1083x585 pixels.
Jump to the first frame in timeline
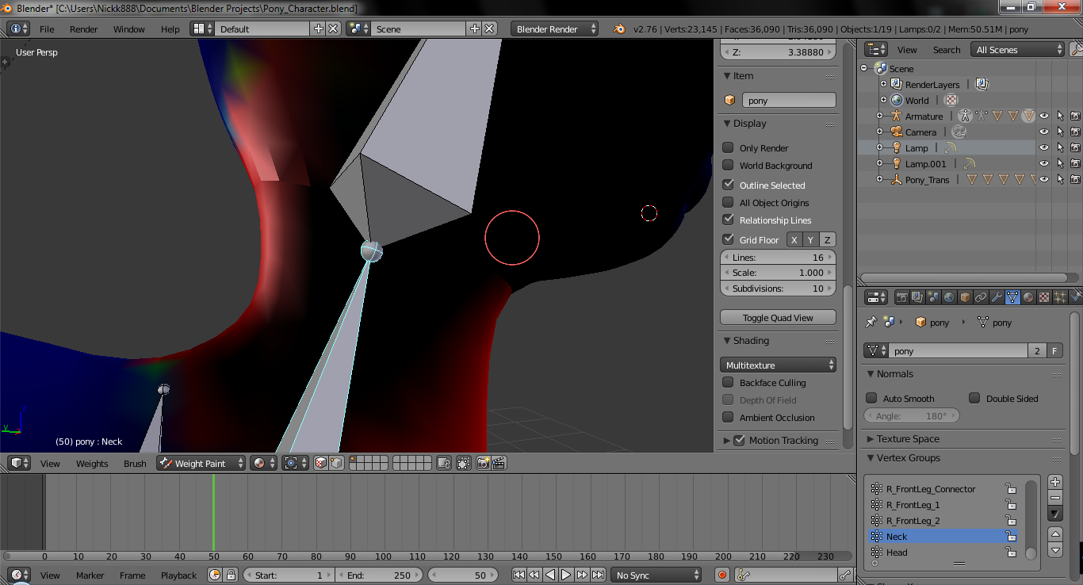[x=519, y=575]
